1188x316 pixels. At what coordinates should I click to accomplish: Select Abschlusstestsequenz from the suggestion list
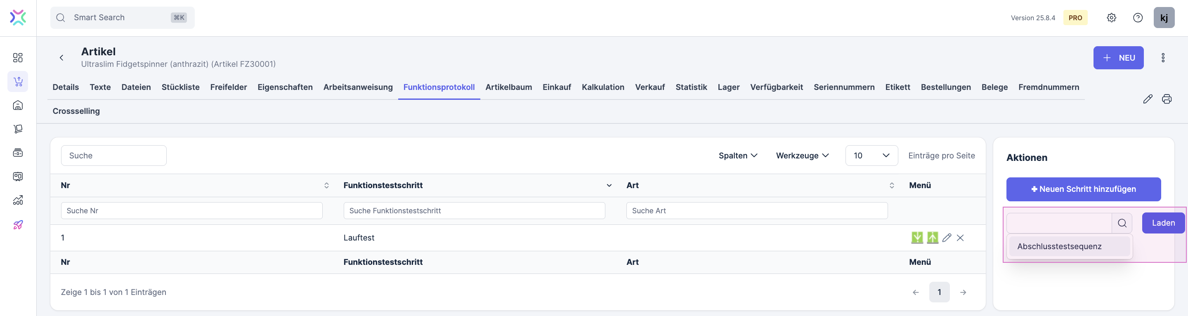[x=1059, y=246]
